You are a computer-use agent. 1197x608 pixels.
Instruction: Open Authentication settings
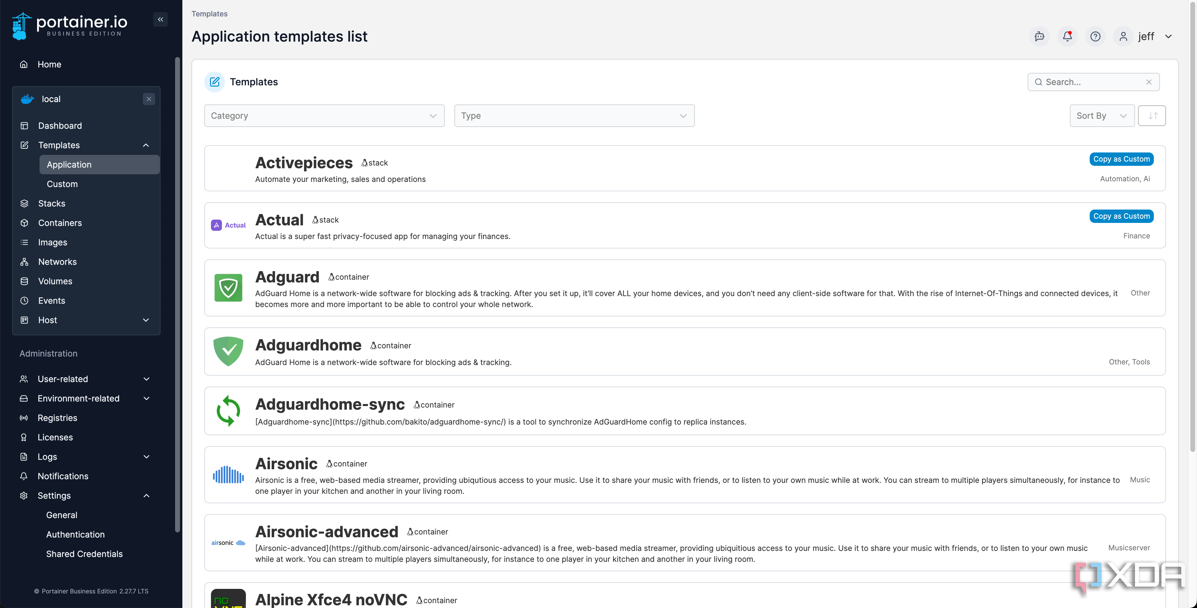click(x=75, y=535)
